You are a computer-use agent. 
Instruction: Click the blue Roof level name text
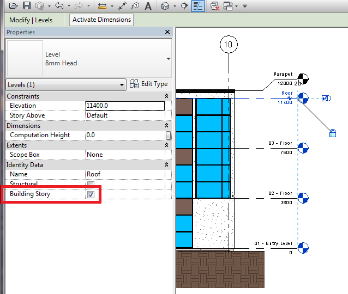click(x=287, y=93)
